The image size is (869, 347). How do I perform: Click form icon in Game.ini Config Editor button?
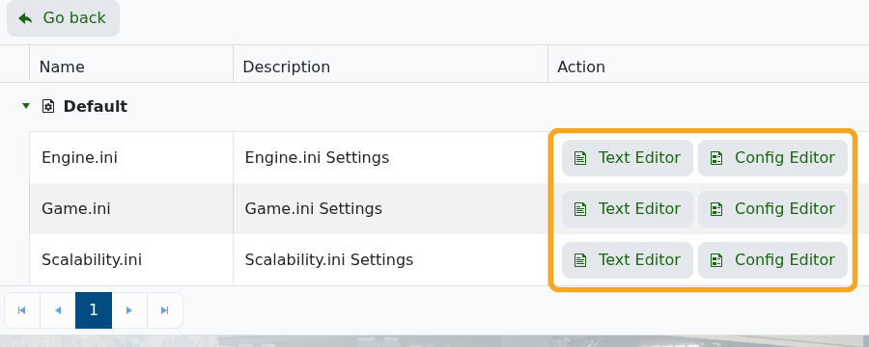(x=716, y=209)
